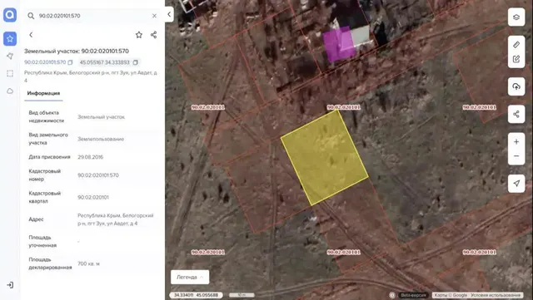Expand the Легенда legend panel
The width and height of the screenshot is (533, 300).
tap(190, 277)
